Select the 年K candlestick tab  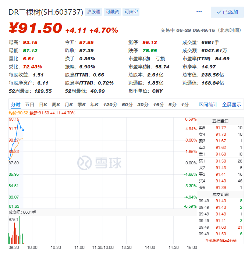point(95,105)
